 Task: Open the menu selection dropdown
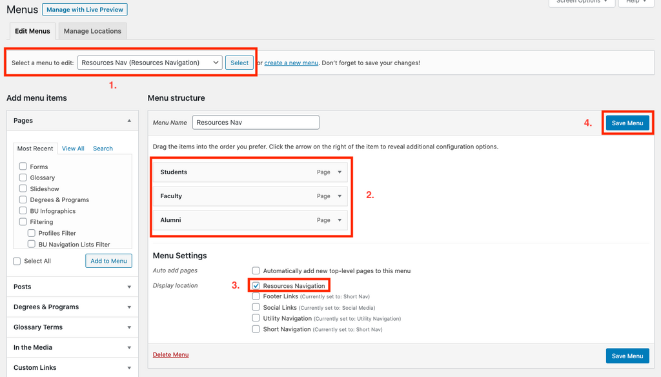tap(150, 63)
